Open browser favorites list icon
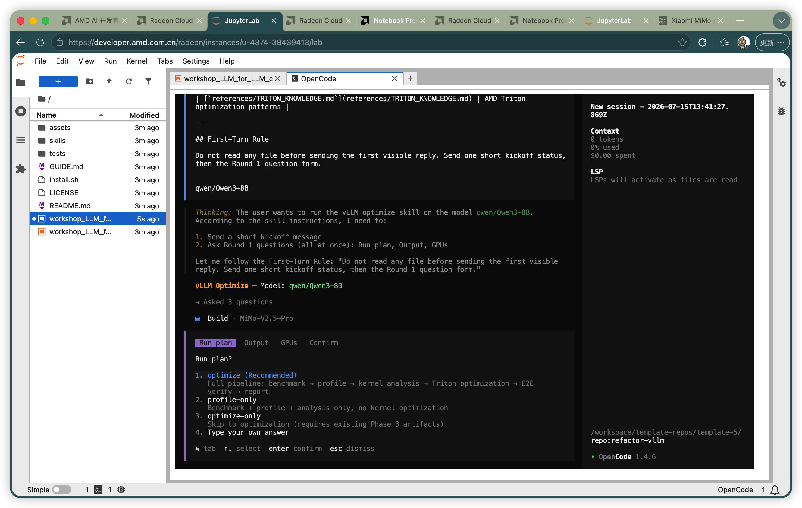 click(x=724, y=42)
